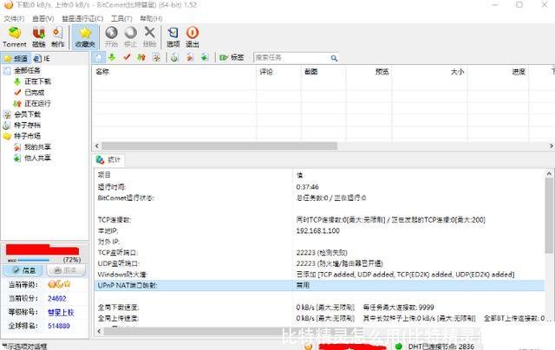Open the 文件(F) menu
The image size is (555, 350).
click(14, 18)
